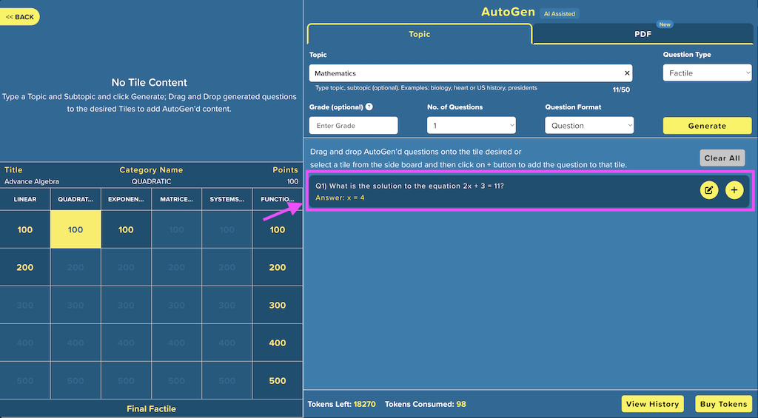The height and width of the screenshot is (418, 758).
Task: Switch to the PDF tab
Action: pyautogui.click(x=643, y=34)
